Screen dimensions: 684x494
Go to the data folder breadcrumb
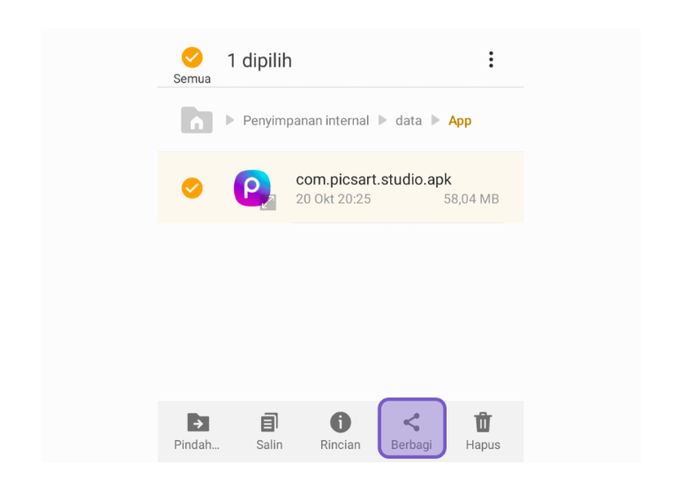click(409, 121)
